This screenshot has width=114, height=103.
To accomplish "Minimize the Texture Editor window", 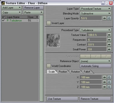I will tap(103, 3).
